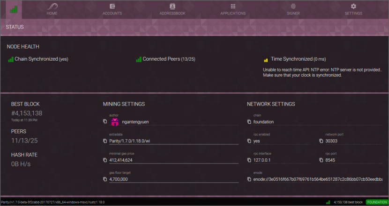Copy the rpc port value
This screenshot has width=389, height=206.
pos(321,160)
